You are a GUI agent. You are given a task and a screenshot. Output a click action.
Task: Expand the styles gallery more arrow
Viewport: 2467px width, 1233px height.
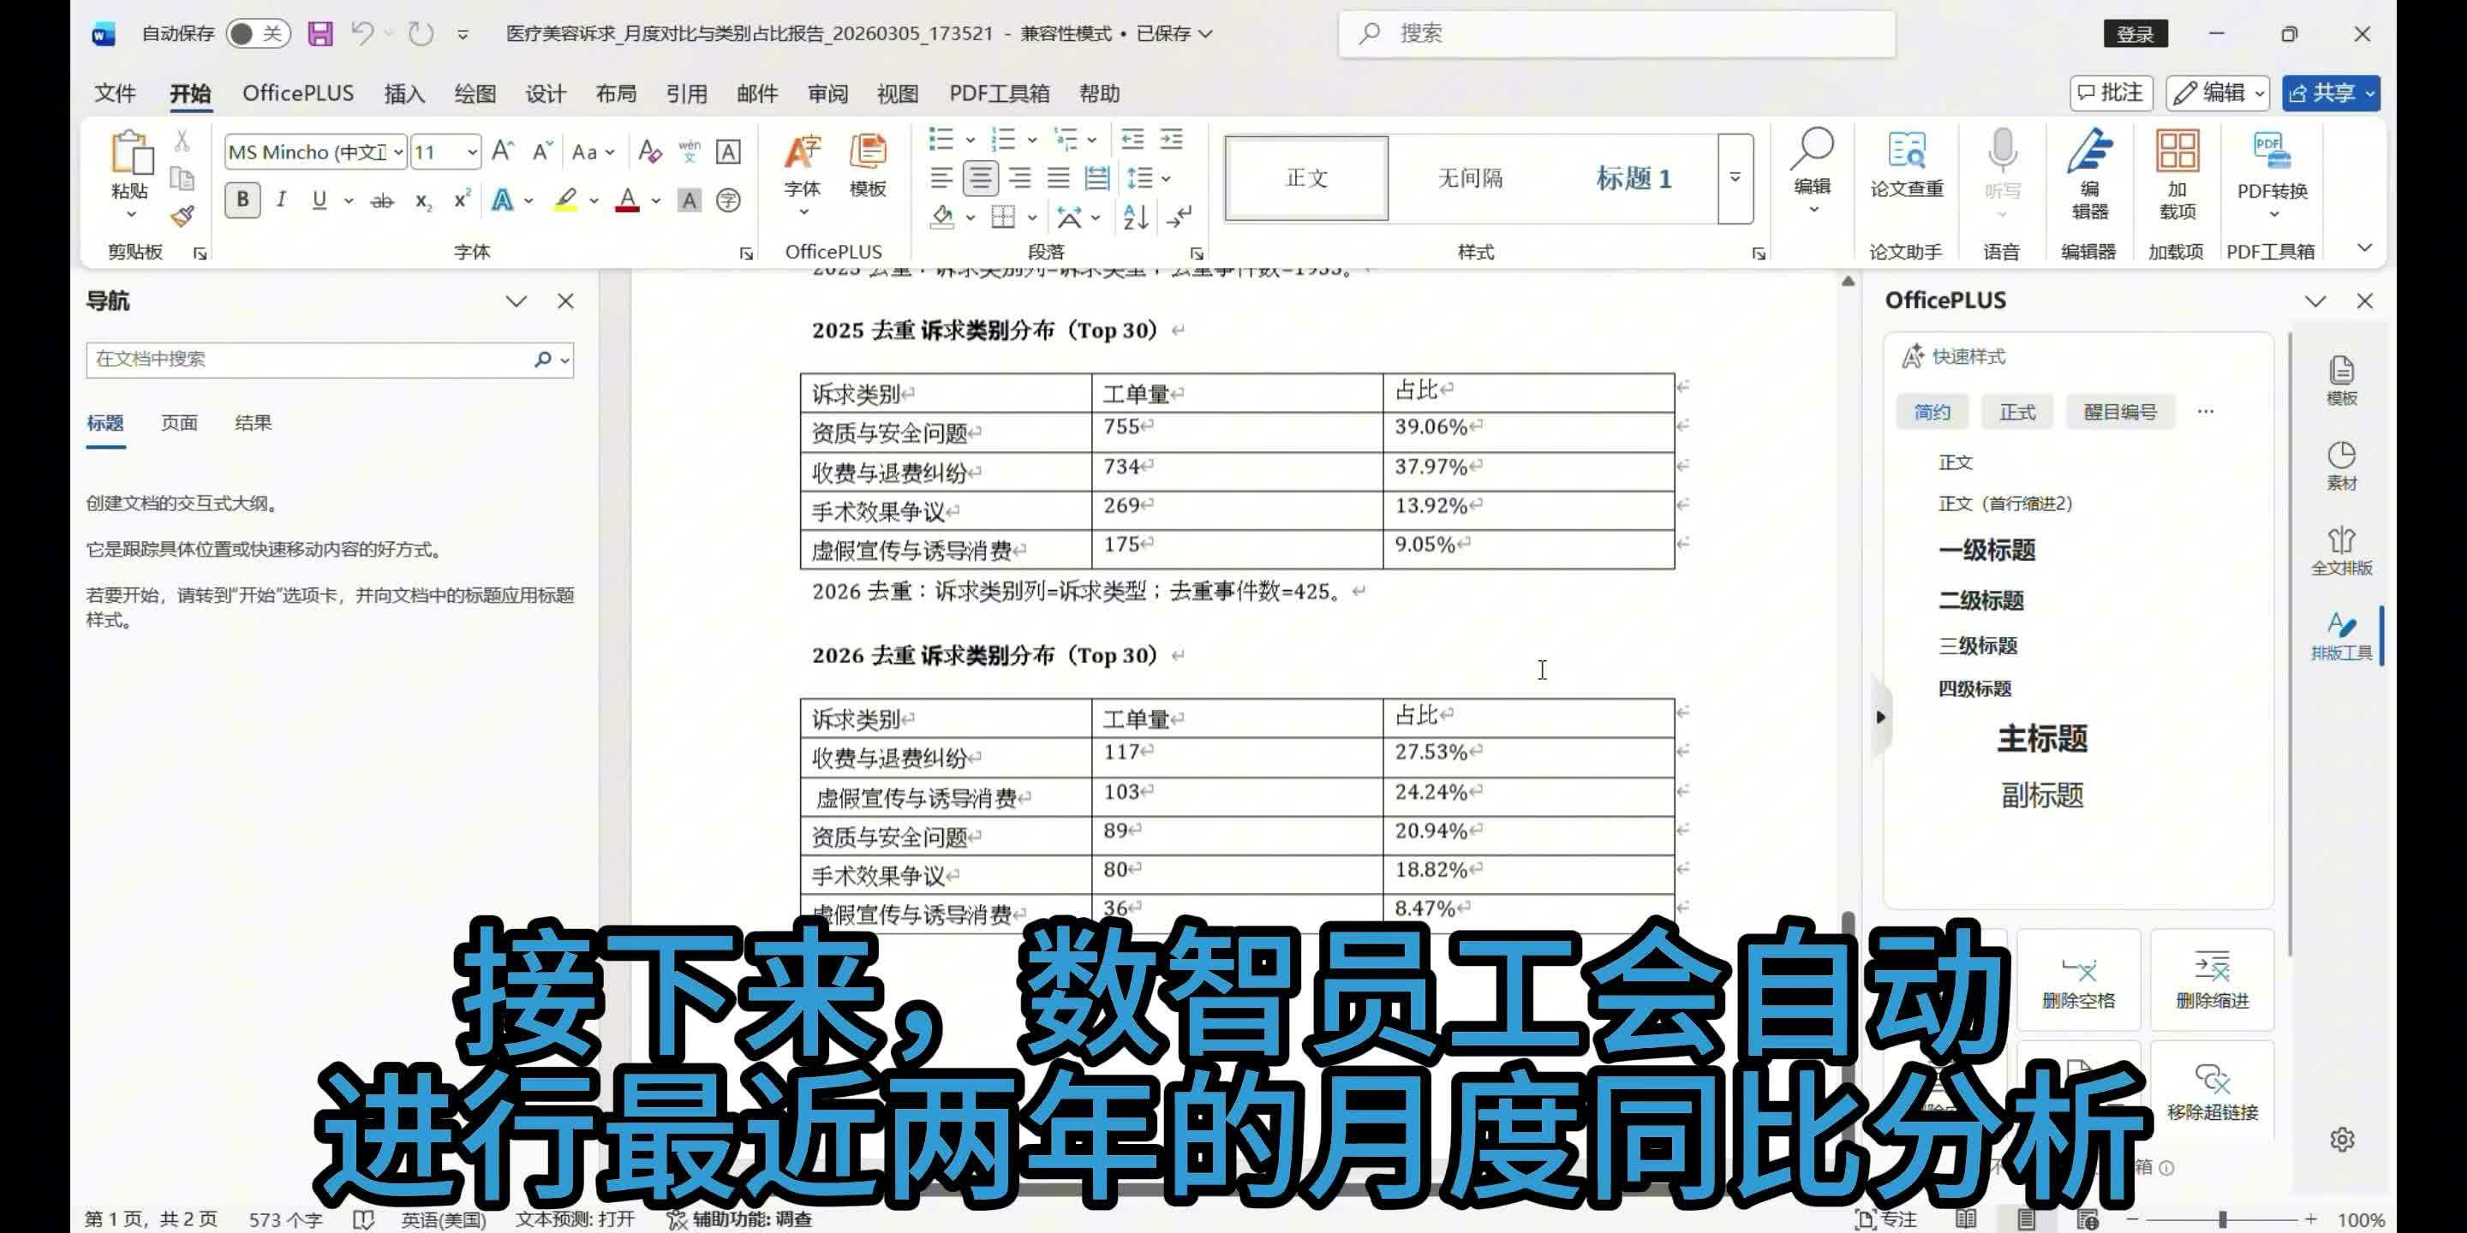tap(1735, 178)
